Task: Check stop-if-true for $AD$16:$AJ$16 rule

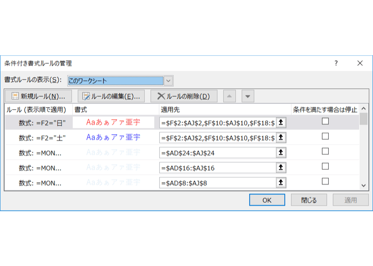Action: coord(325,166)
